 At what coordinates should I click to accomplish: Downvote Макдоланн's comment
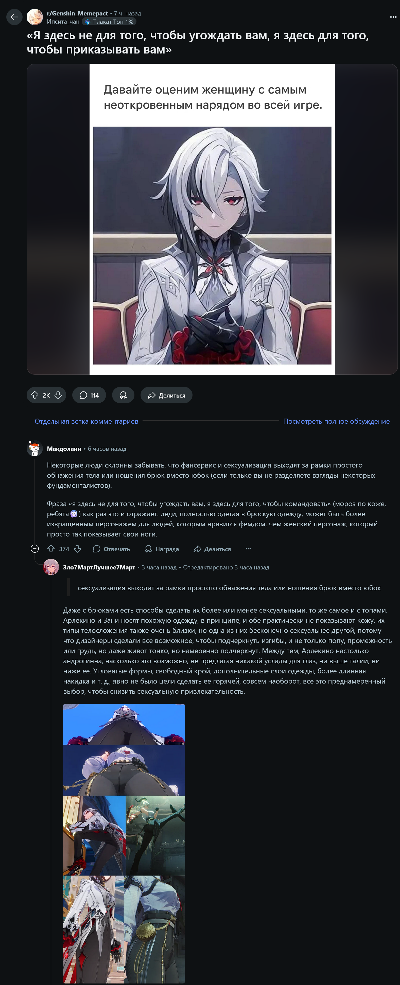(x=77, y=549)
